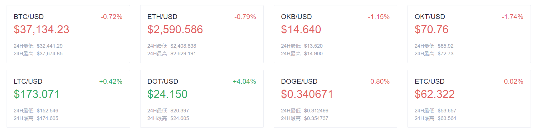Click the $2,590.586 Ethereum price
The height and width of the screenshot is (132, 536).
click(175, 30)
